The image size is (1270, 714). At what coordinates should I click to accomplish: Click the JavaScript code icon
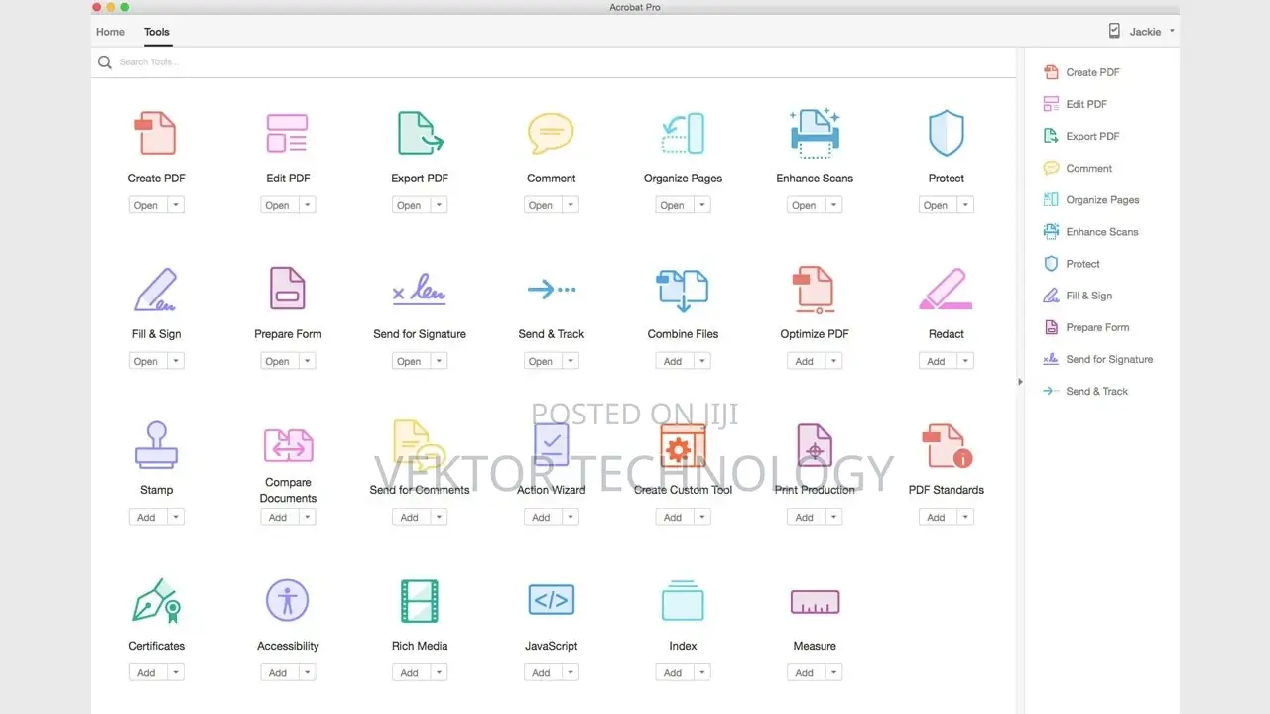tap(551, 600)
